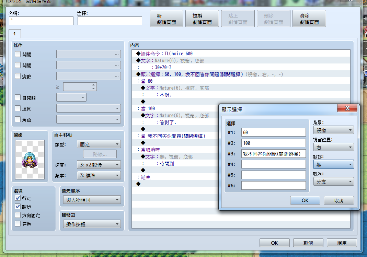Click 應用 to apply event changes
367x257 pixels.
(x=342, y=243)
